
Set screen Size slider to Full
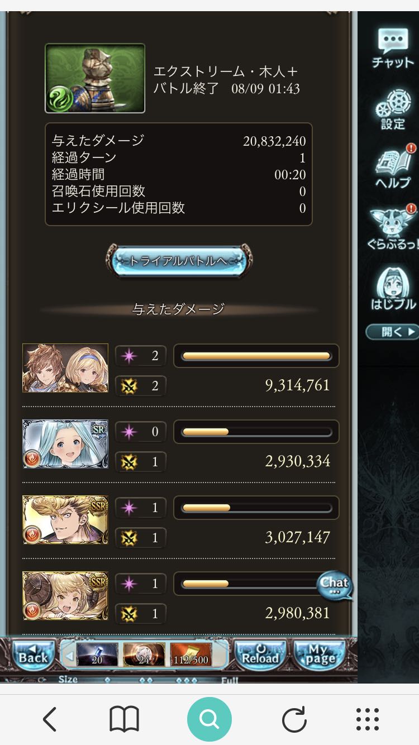[x=229, y=680]
